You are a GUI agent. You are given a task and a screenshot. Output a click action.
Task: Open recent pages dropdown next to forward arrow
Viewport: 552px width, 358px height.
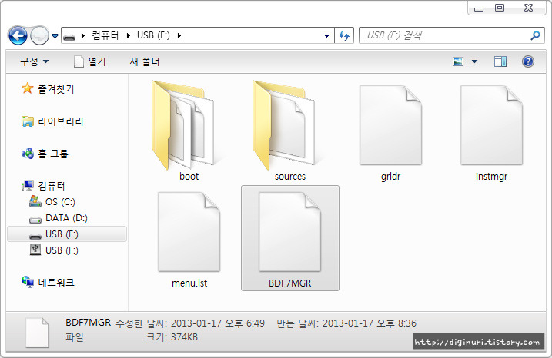click(x=55, y=35)
